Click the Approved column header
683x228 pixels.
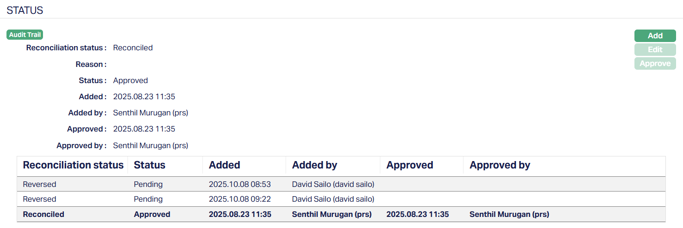[x=410, y=165]
